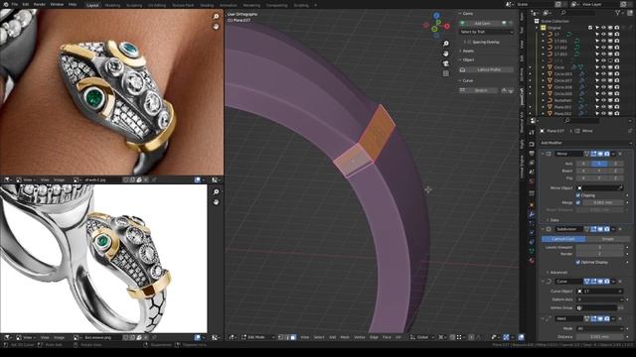Click the 3D viewport pan hand icon

446,54
